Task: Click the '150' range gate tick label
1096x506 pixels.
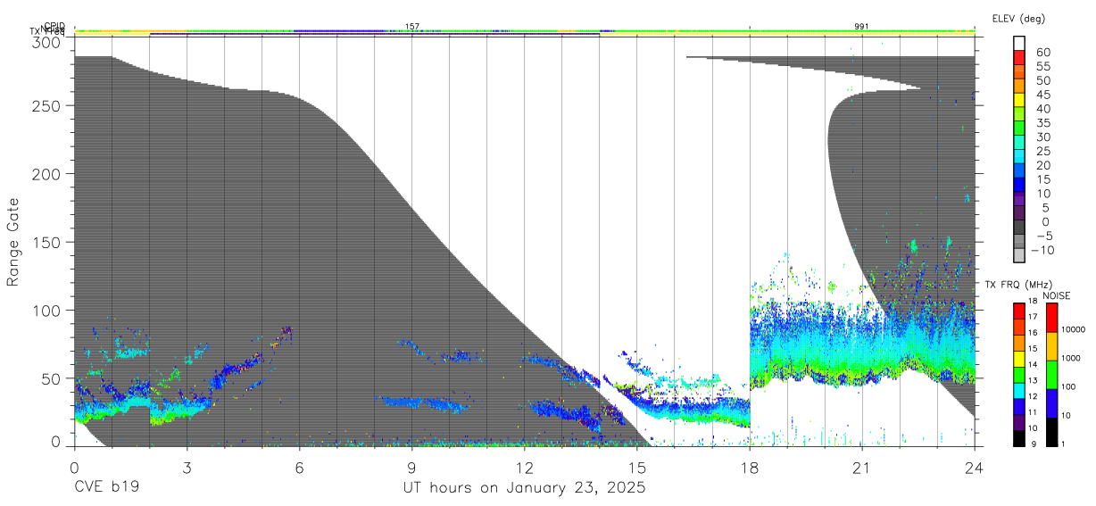Action: (46, 242)
